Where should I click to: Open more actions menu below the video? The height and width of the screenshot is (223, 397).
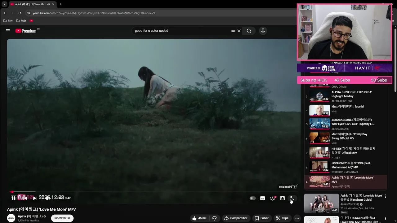(297, 218)
